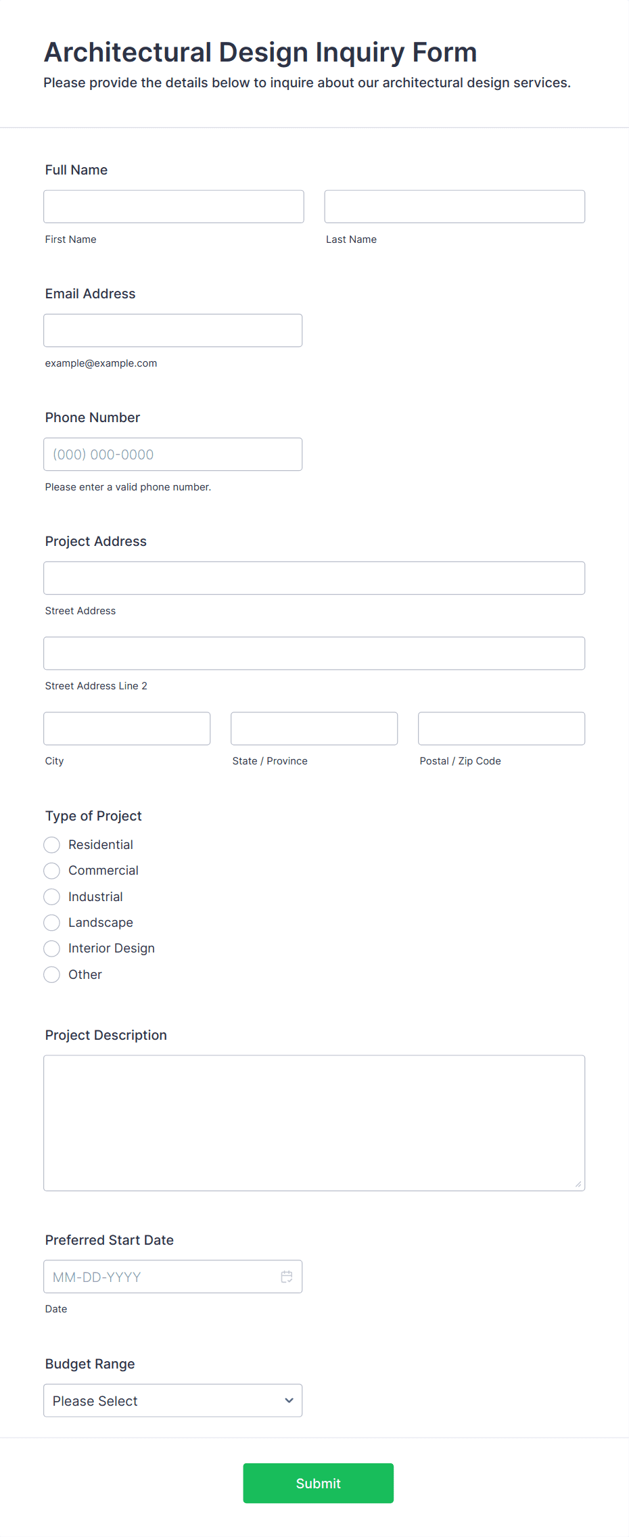
Task: Select the Commercial project type
Action: coord(51,871)
